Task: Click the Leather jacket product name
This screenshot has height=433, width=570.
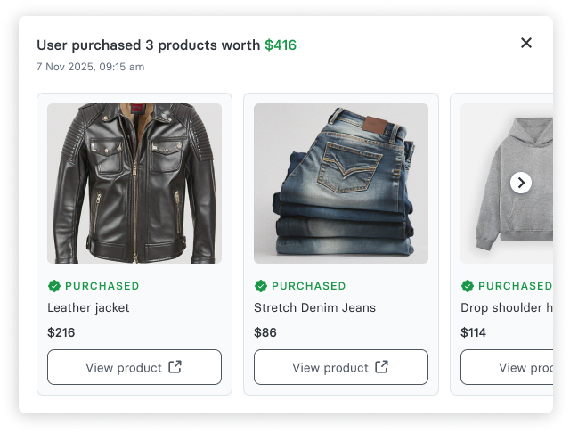Action: [x=88, y=307]
